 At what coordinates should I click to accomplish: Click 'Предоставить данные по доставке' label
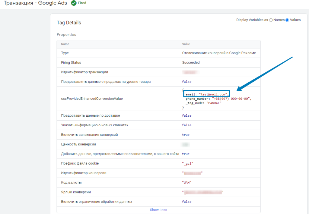[x=91, y=115]
